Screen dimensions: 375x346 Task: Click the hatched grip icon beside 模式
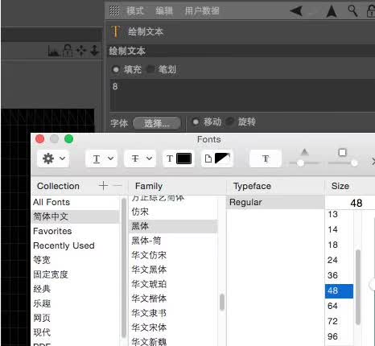tap(114, 10)
